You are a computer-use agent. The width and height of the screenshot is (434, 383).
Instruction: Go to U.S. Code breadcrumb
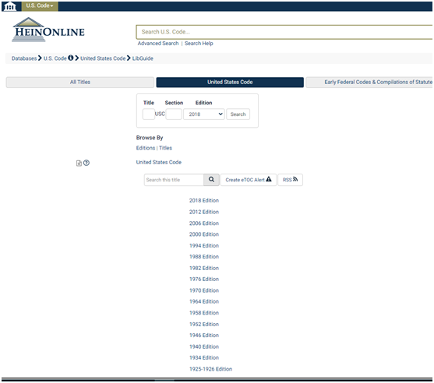[55, 58]
